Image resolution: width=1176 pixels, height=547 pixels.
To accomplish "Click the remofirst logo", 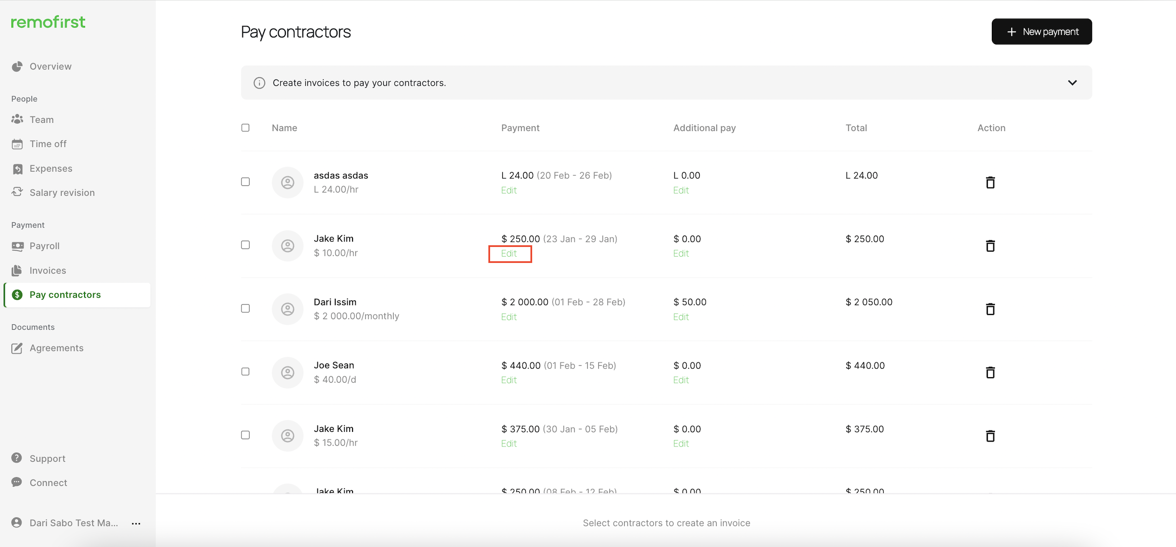I will pos(48,22).
